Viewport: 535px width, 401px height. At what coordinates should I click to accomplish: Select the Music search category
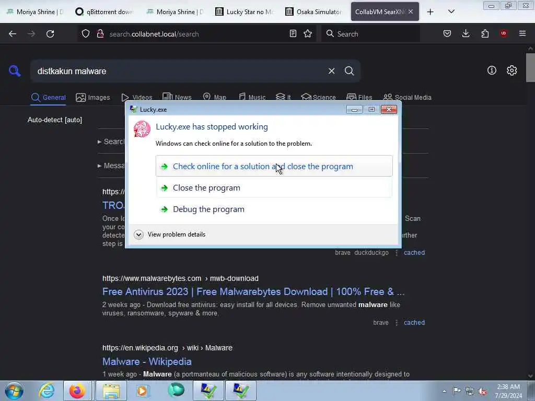(252, 97)
